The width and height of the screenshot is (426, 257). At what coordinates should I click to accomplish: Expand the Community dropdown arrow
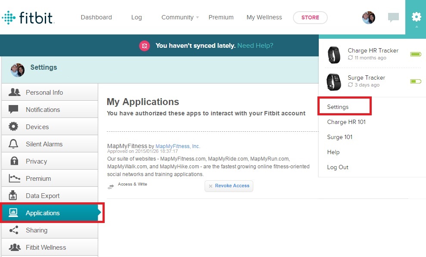198,17
